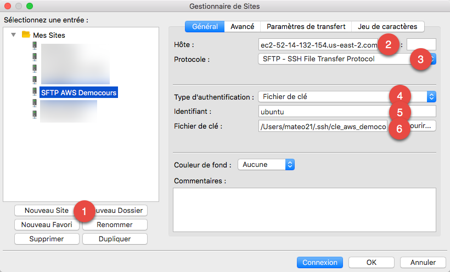Viewport: 450px width, 272px height.
Task: Open the Protocole dropdown
Action: (346, 59)
